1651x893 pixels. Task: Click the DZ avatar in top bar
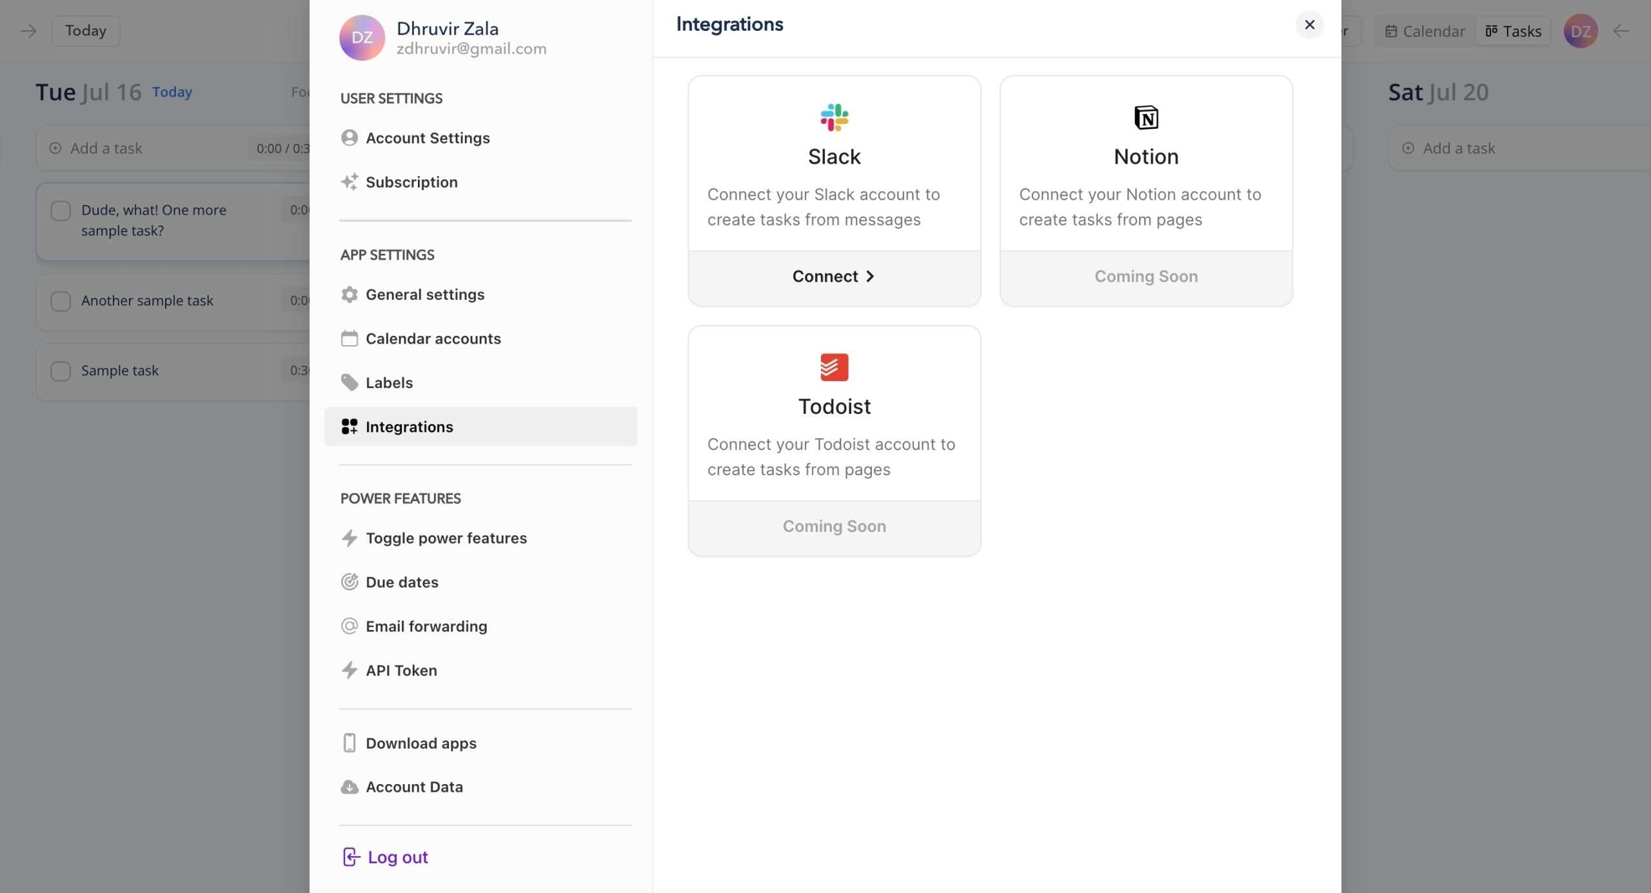[x=1581, y=31]
